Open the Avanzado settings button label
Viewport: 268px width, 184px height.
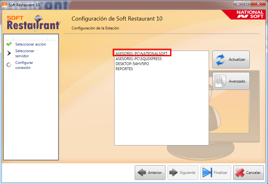[x=237, y=81]
